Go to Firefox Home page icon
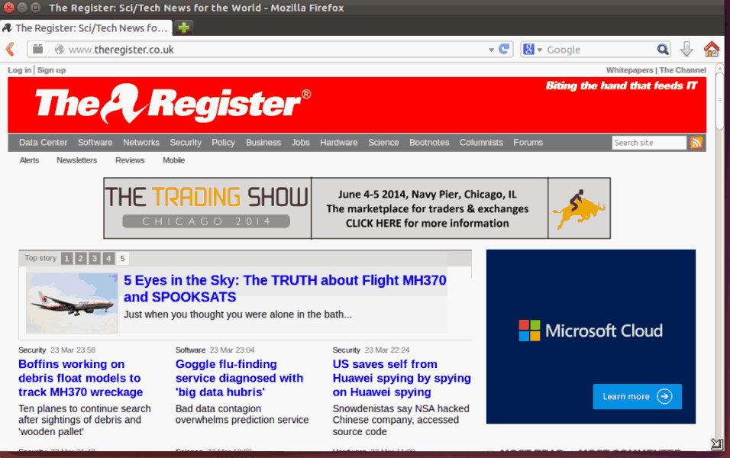 [712, 49]
